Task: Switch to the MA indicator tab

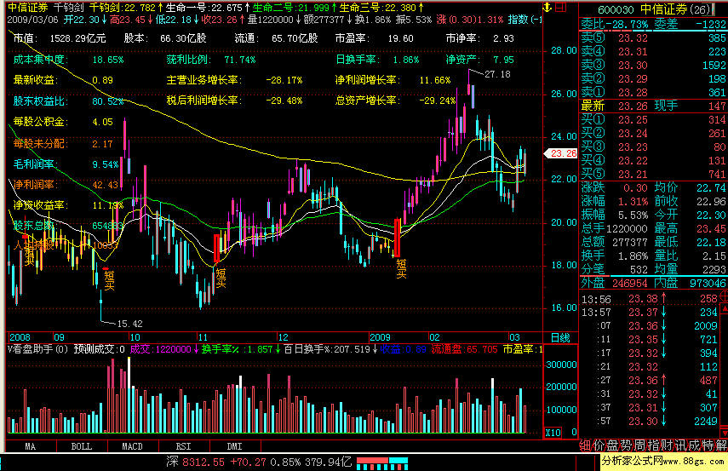Action: click(30, 446)
